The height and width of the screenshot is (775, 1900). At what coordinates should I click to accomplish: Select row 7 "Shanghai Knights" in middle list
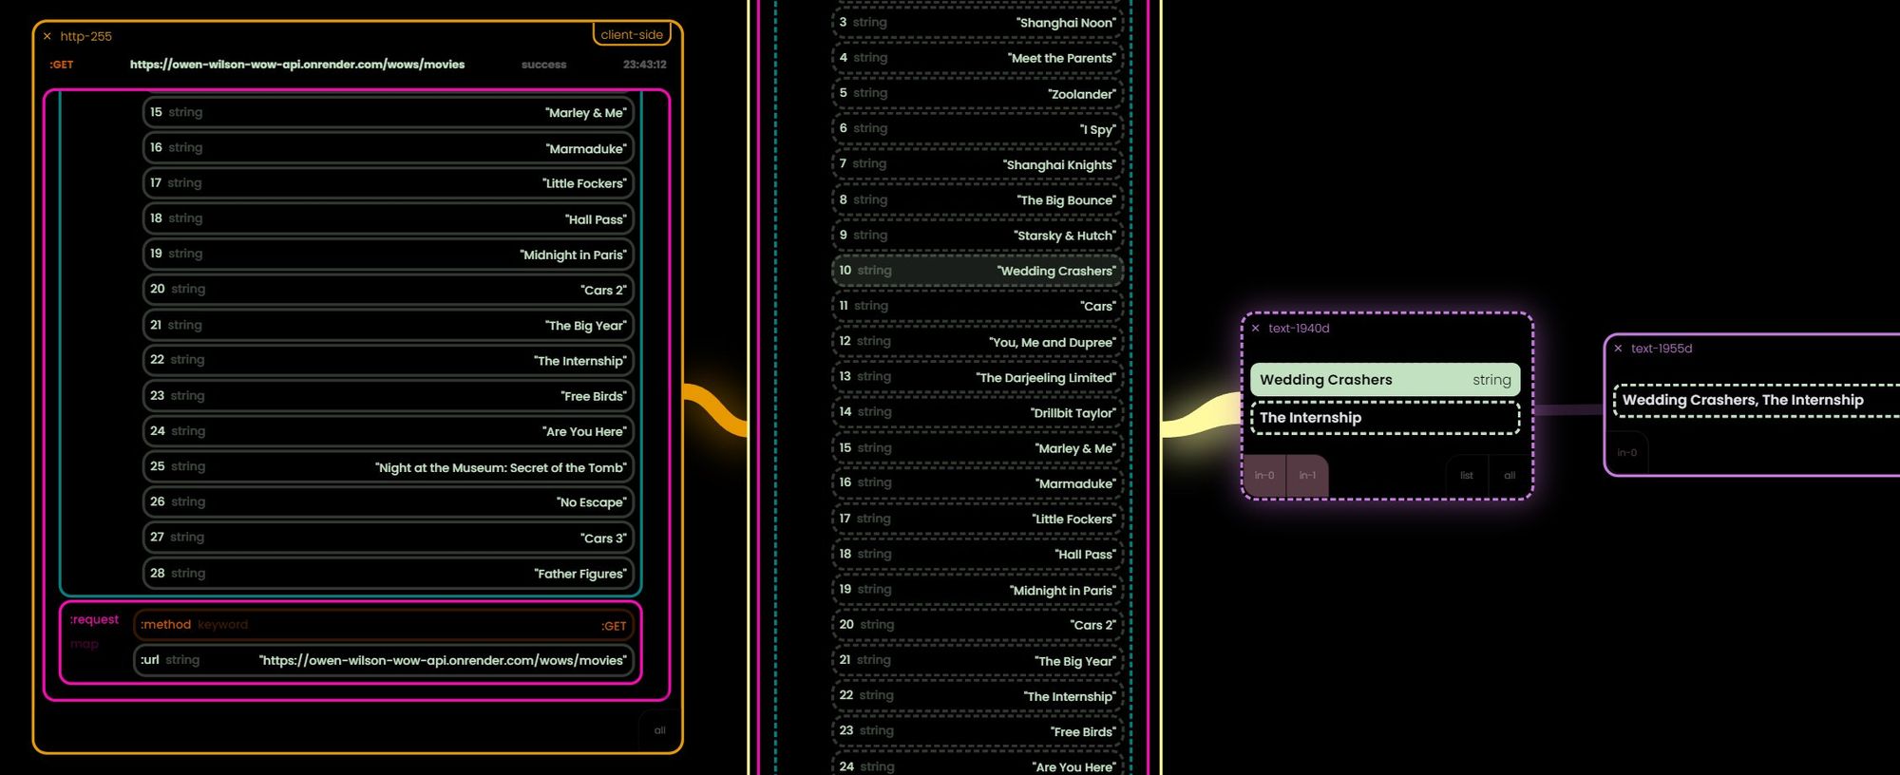978,164
